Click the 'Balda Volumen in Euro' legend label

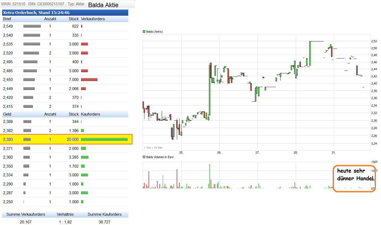click(160, 157)
